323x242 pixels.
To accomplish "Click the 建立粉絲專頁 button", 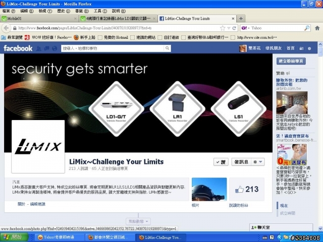I will click(x=291, y=61).
